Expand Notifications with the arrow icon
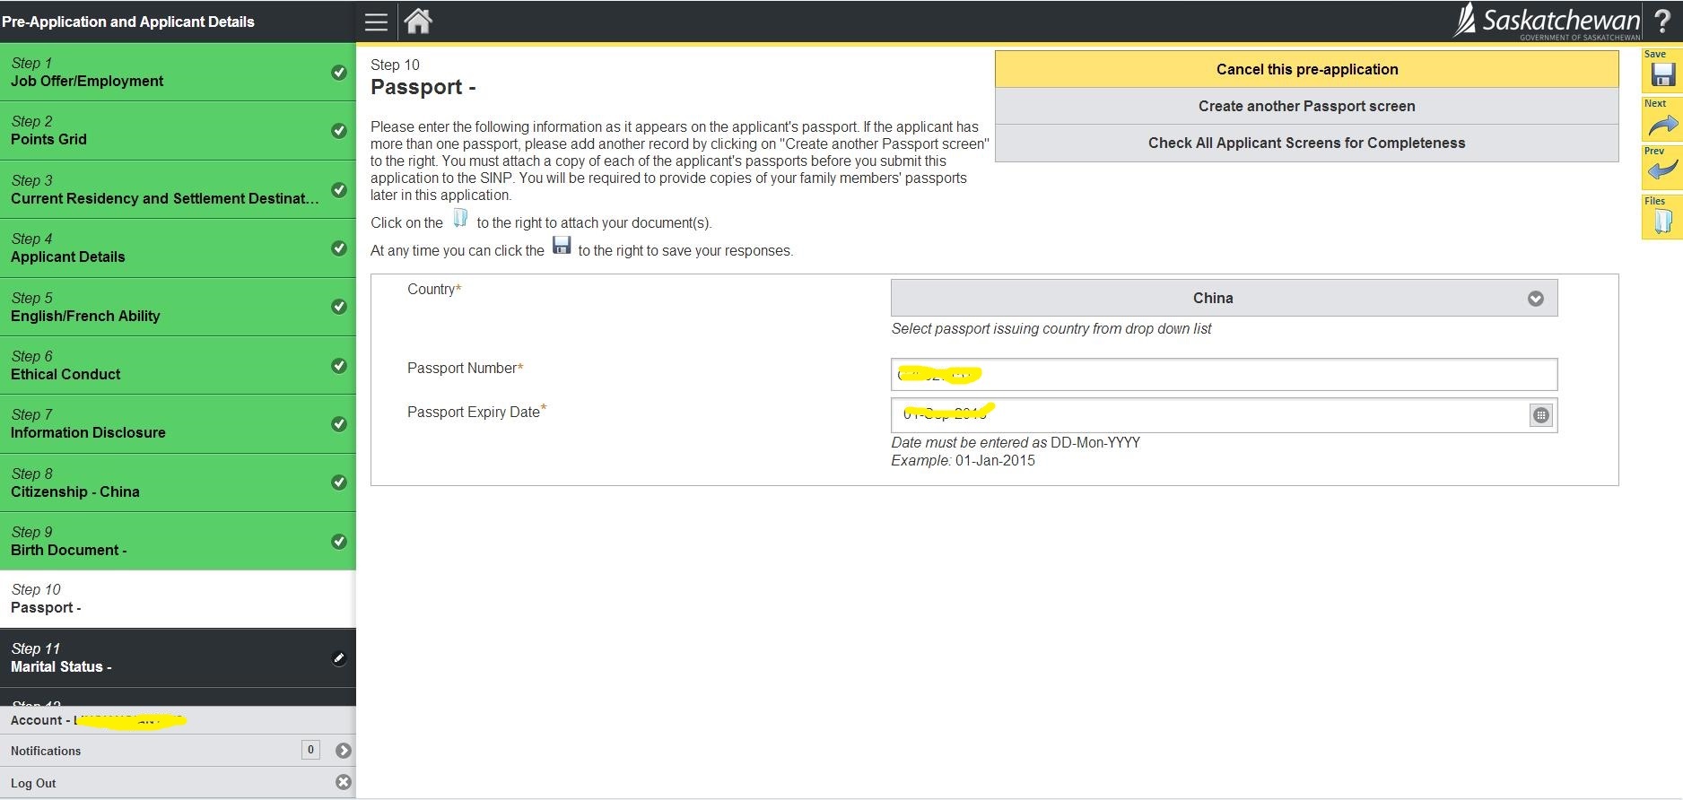The width and height of the screenshot is (1683, 800). pyautogui.click(x=343, y=751)
